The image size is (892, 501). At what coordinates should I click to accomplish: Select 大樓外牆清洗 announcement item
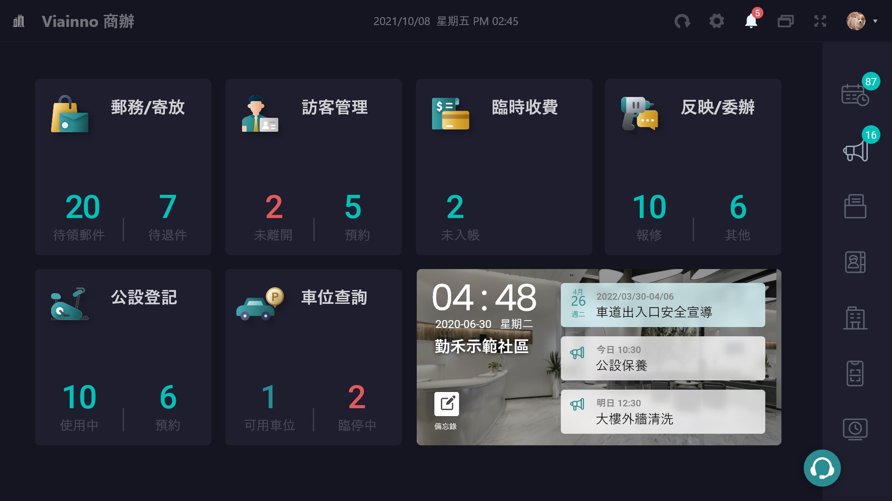(662, 412)
